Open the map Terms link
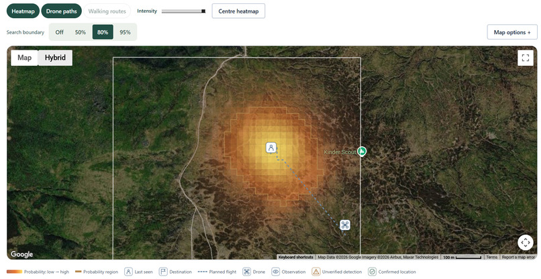541x279 pixels. (x=492, y=258)
